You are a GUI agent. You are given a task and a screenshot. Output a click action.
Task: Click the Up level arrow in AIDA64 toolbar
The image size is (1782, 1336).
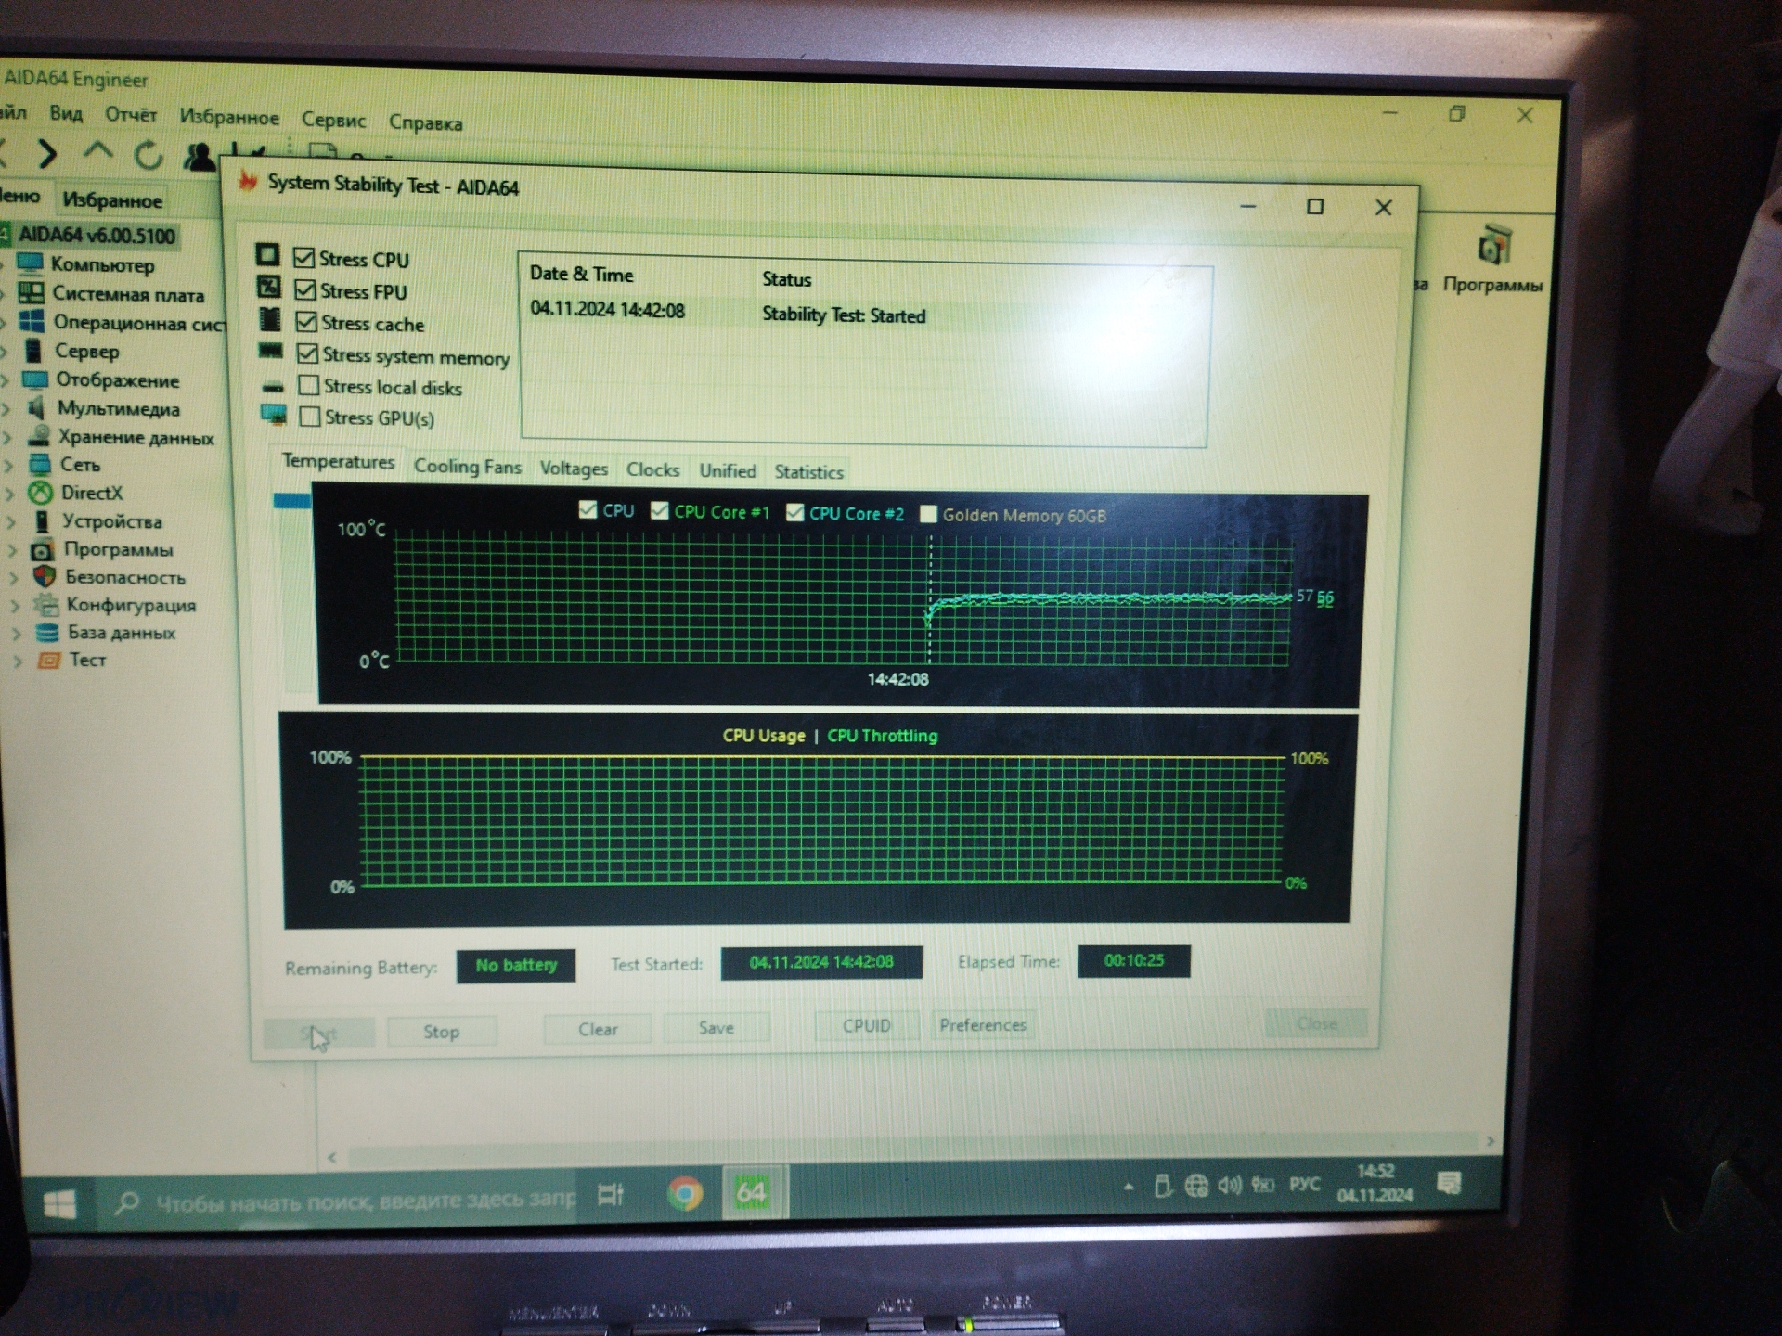97,151
